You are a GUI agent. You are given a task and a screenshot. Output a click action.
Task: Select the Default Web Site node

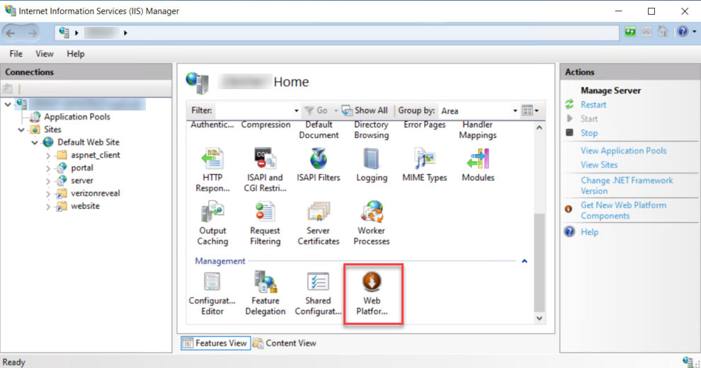[x=88, y=142]
